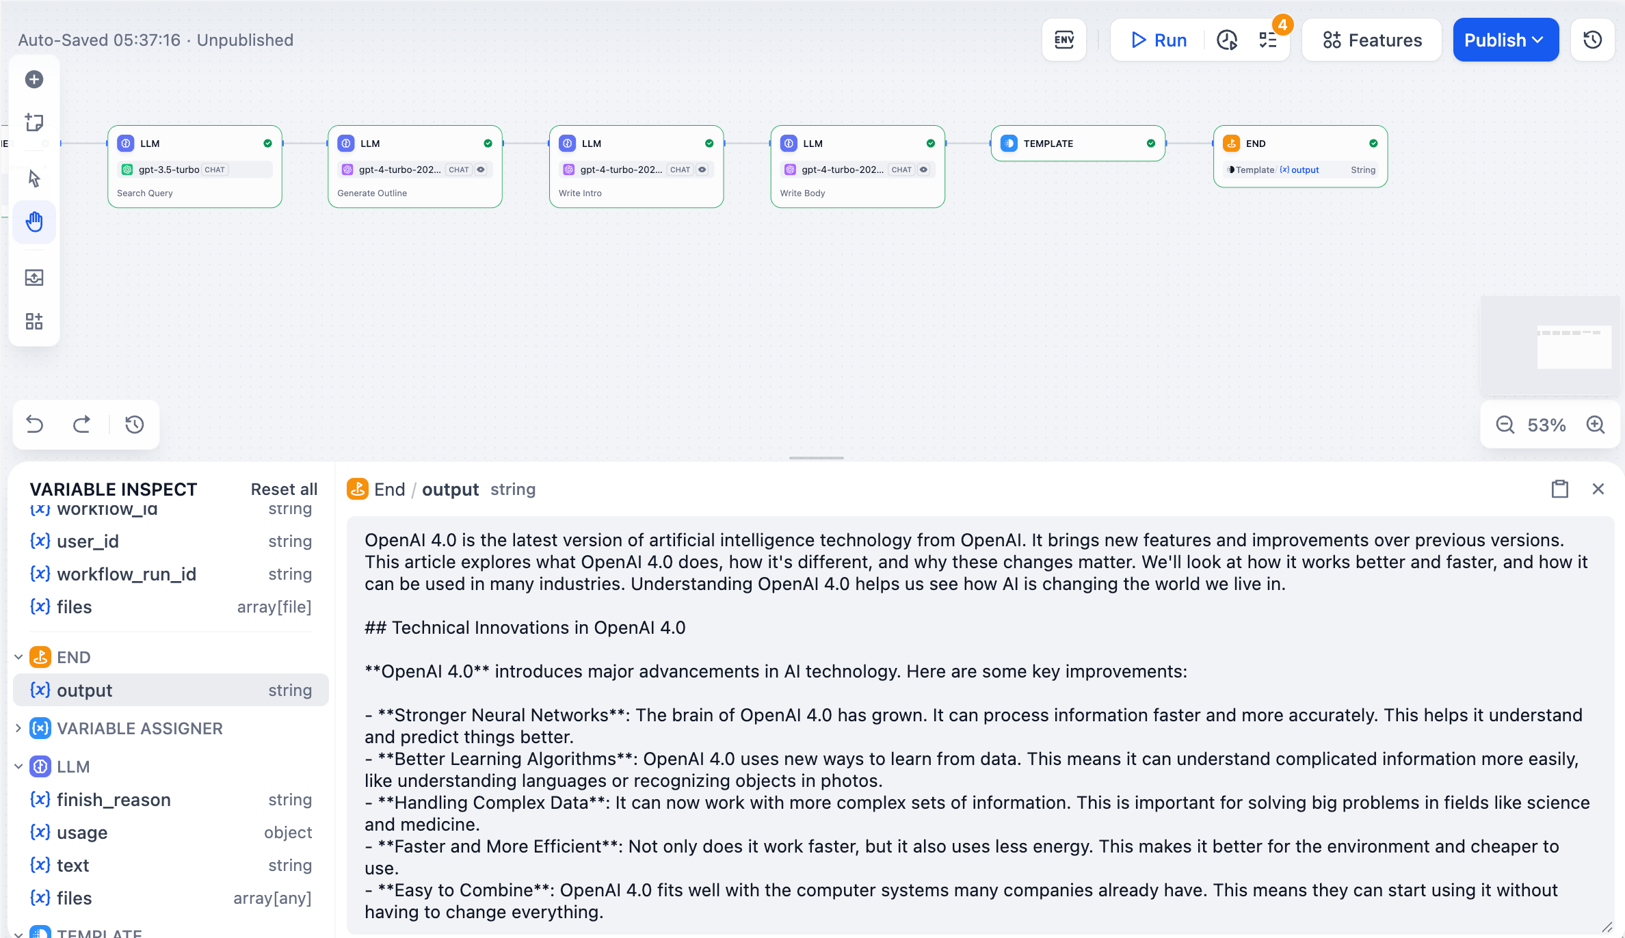The height and width of the screenshot is (938, 1625).
Task: Open the environment variables ENV button
Action: point(1064,40)
